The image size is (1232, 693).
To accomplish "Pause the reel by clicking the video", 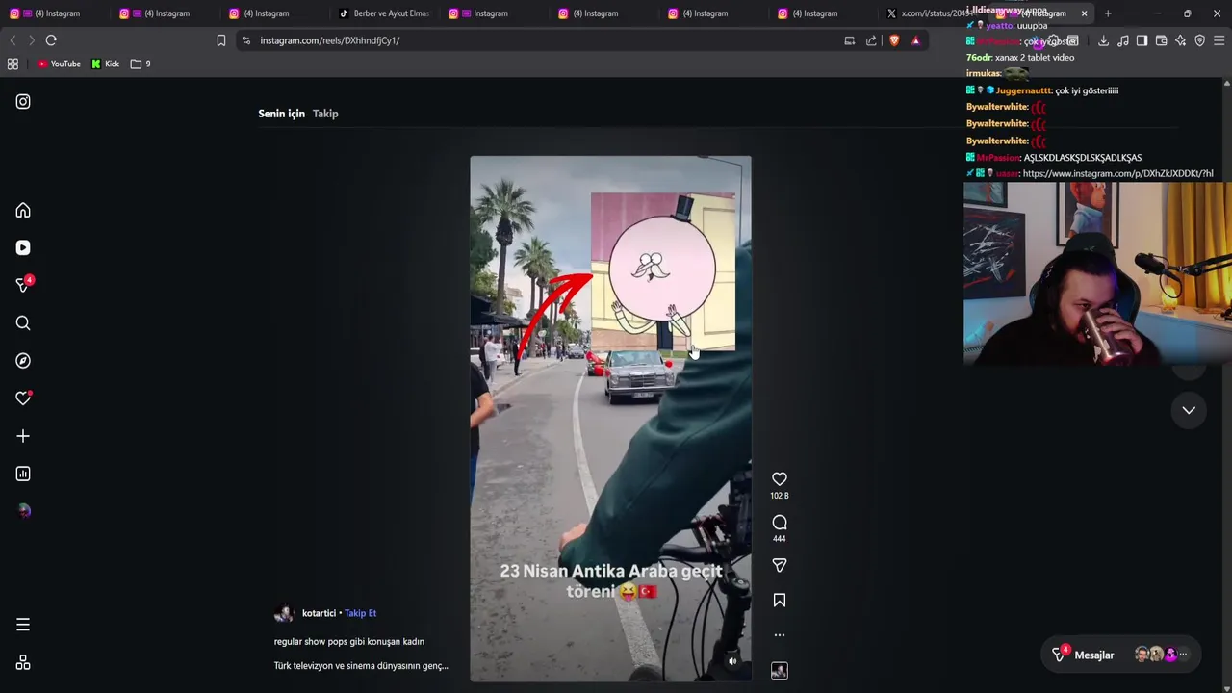I will pyautogui.click(x=610, y=419).
